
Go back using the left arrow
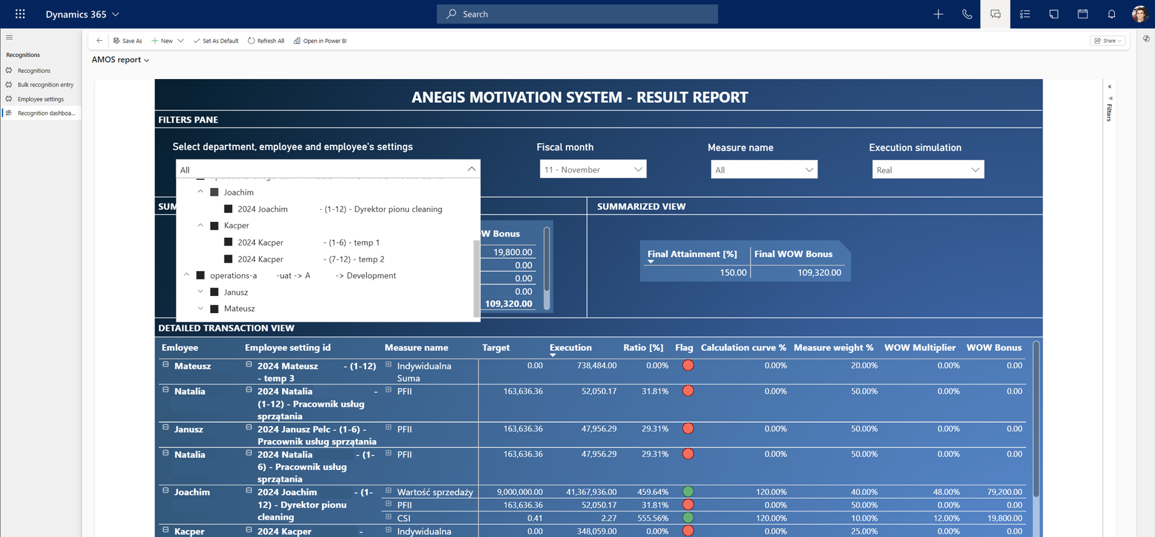click(x=99, y=41)
